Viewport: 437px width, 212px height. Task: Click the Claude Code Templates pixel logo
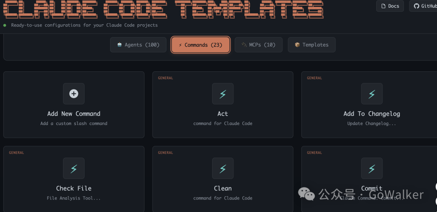point(163,9)
